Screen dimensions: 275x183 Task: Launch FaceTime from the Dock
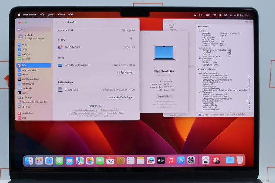(x=100, y=161)
